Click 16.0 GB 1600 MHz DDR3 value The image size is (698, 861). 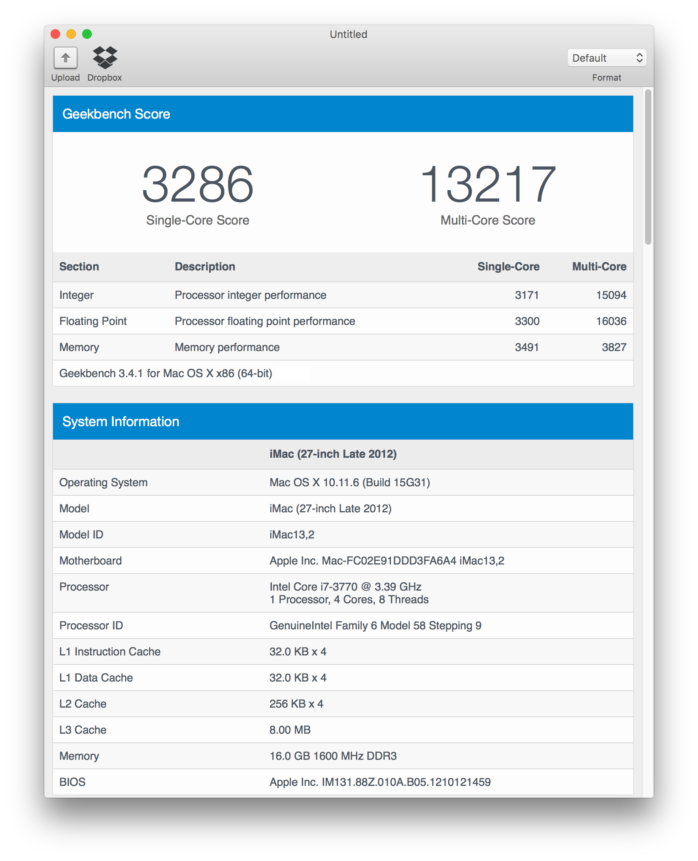[x=333, y=757]
